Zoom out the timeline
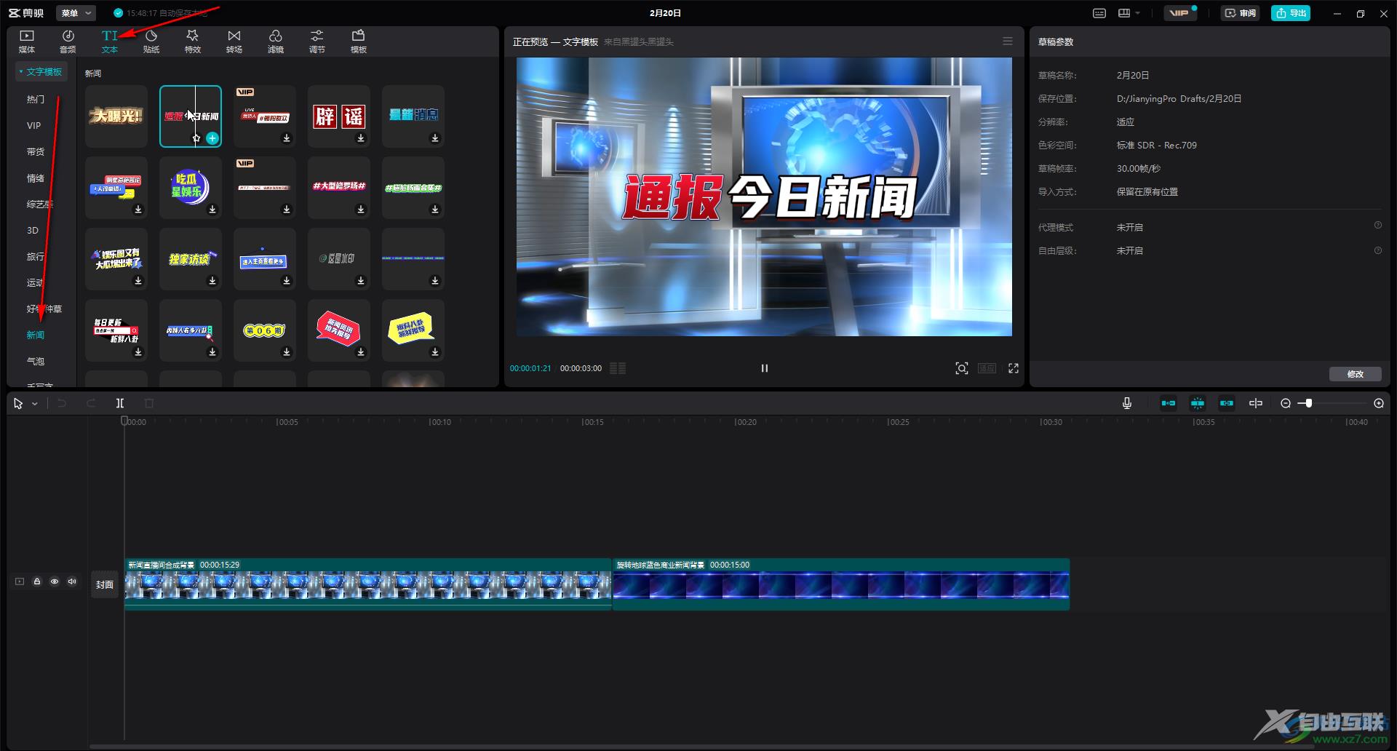This screenshot has height=751, width=1397. pyautogui.click(x=1286, y=403)
